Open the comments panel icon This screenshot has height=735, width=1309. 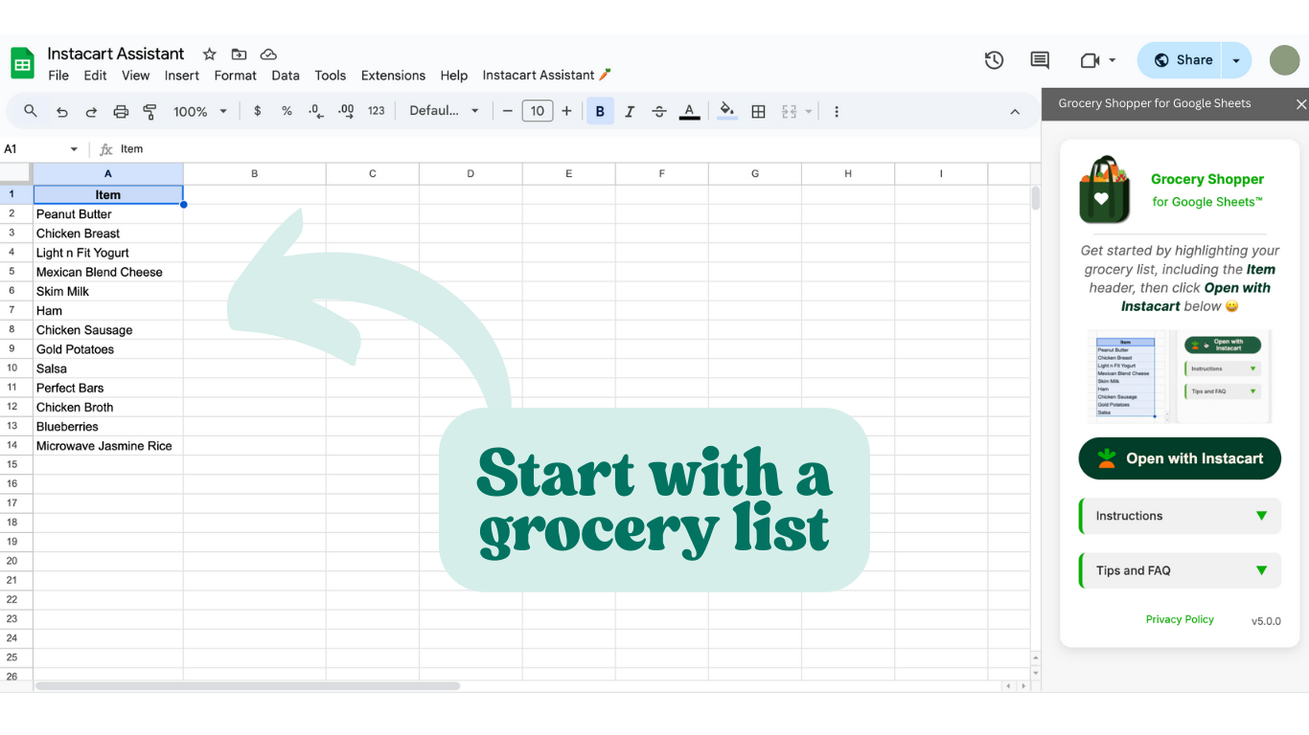(1039, 59)
